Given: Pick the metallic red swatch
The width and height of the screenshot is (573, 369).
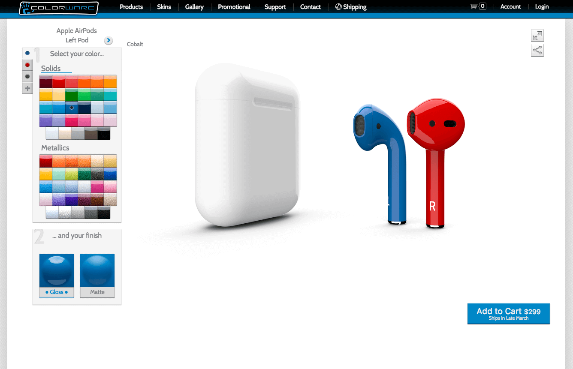Looking at the screenshot, I should pyautogui.click(x=46, y=161).
